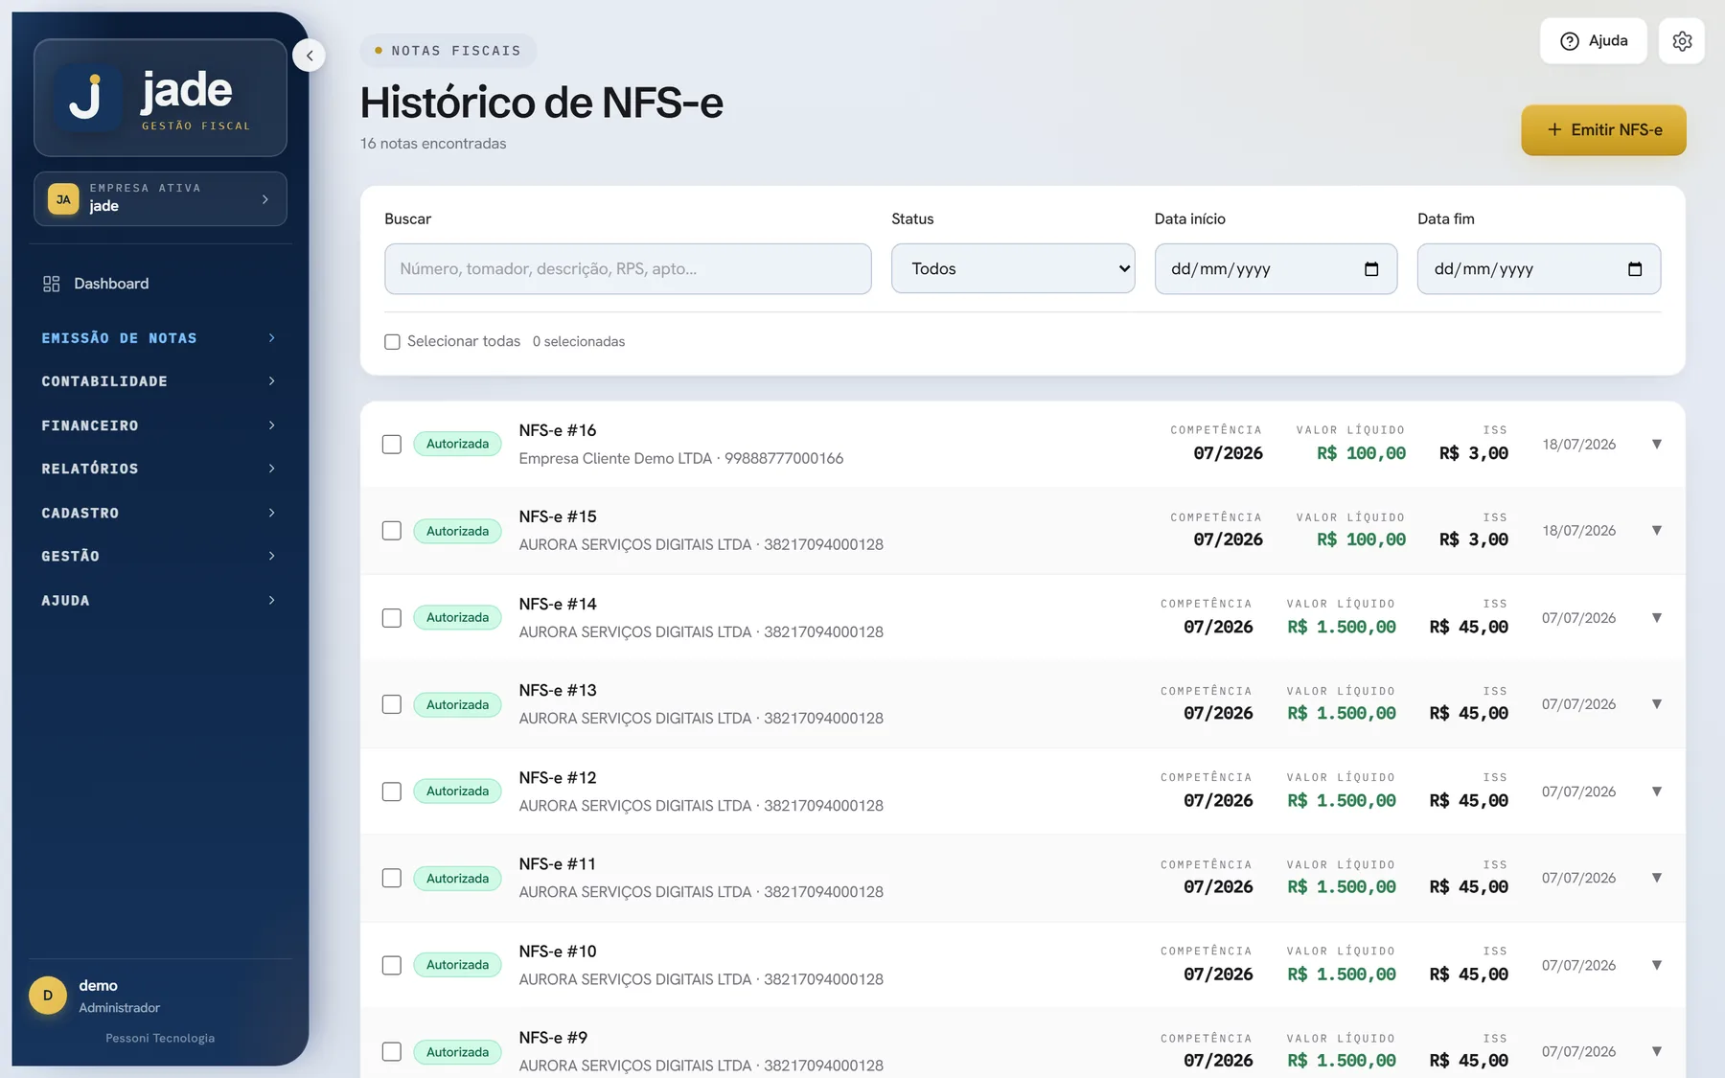Click the sidebar Ajuda section chevron
The image size is (1725, 1078).
coord(272,600)
